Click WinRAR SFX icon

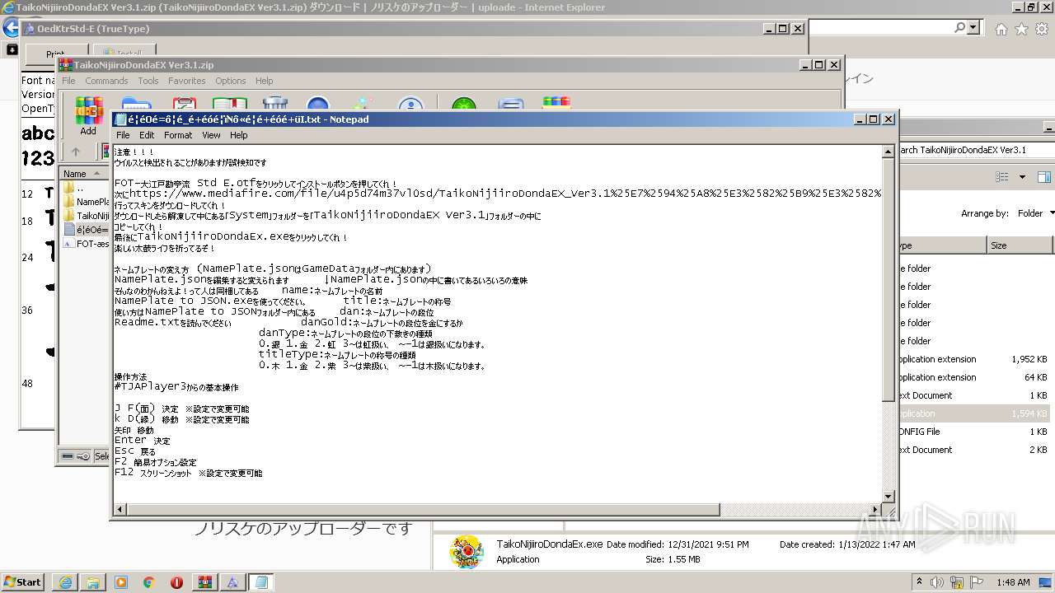click(x=557, y=105)
